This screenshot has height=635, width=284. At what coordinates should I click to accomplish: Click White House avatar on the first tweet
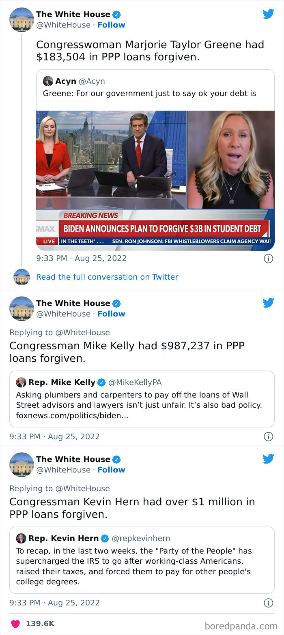[x=22, y=19]
